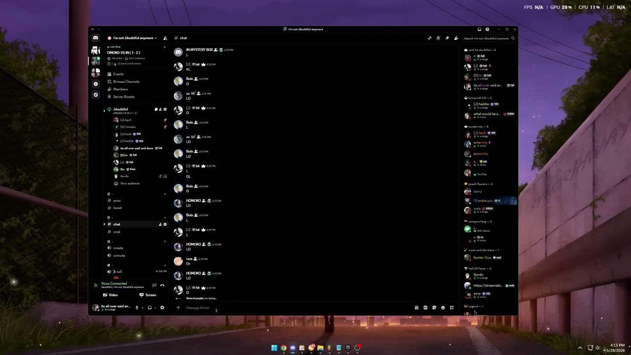Screen dimensions: 631x355
Task: Open the gift icon in message bar
Action: coord(417,308)
